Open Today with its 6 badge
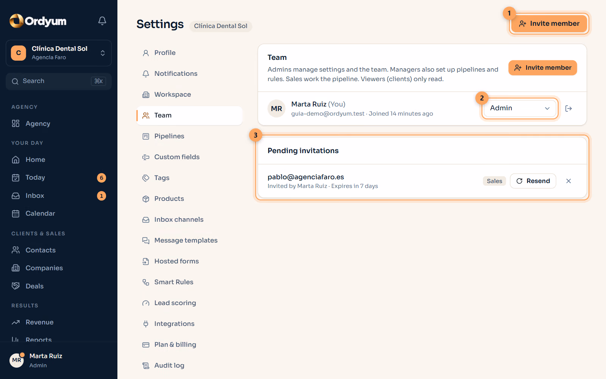This screenshot has height=379, width=606. 59,177
